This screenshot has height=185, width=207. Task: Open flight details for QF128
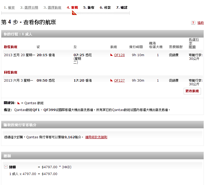[119, 55]
